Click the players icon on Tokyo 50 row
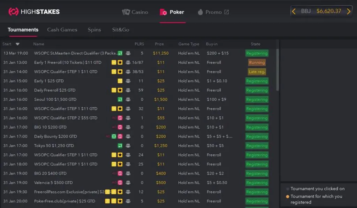Viewport: 357px width, 208px height. click(x=128, y=146)
